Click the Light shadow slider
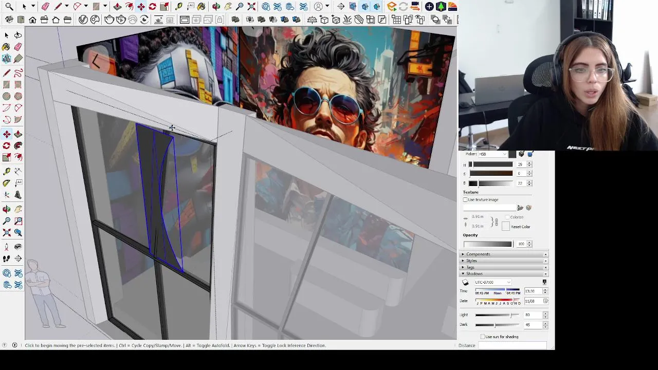Screen dimensions: 658x370 498,314
